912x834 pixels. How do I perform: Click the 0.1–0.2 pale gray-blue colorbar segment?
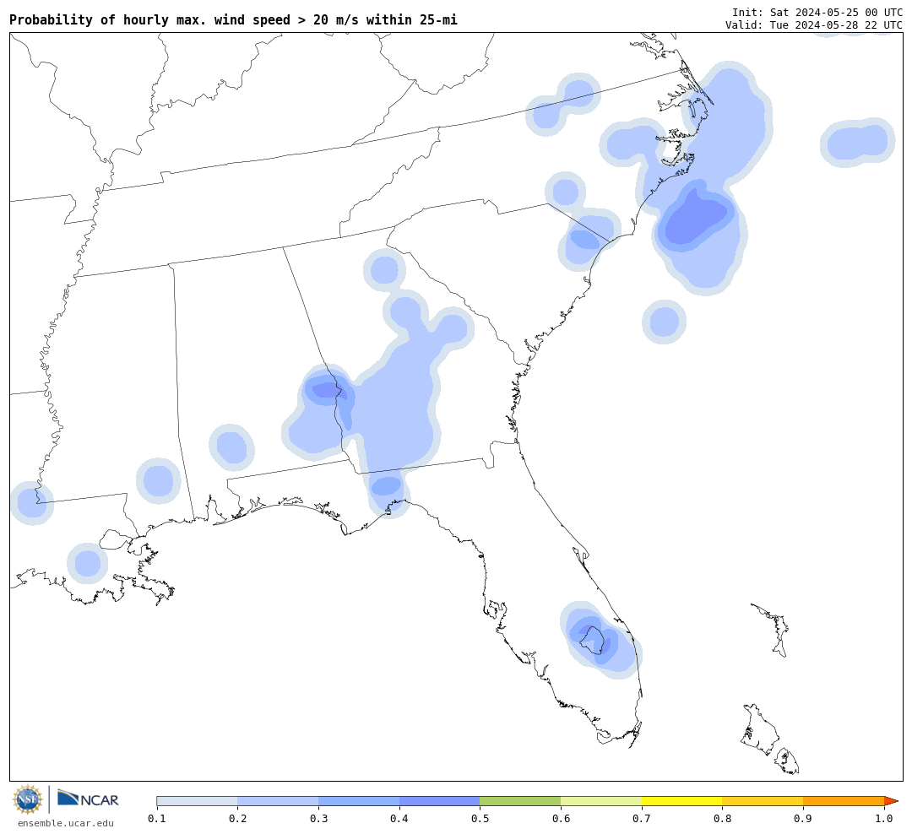[197, 801]
